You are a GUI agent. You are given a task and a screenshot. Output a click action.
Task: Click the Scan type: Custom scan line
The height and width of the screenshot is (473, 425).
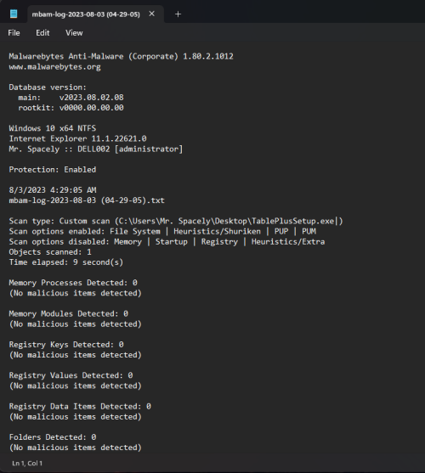point(176,221)
